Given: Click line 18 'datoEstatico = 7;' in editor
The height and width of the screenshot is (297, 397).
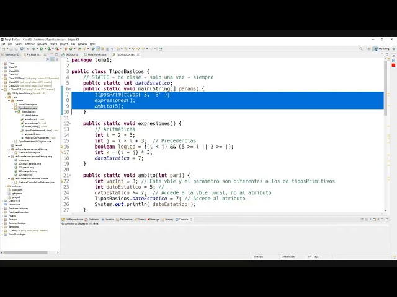Looking at the screenshot, I should [119, 158].
